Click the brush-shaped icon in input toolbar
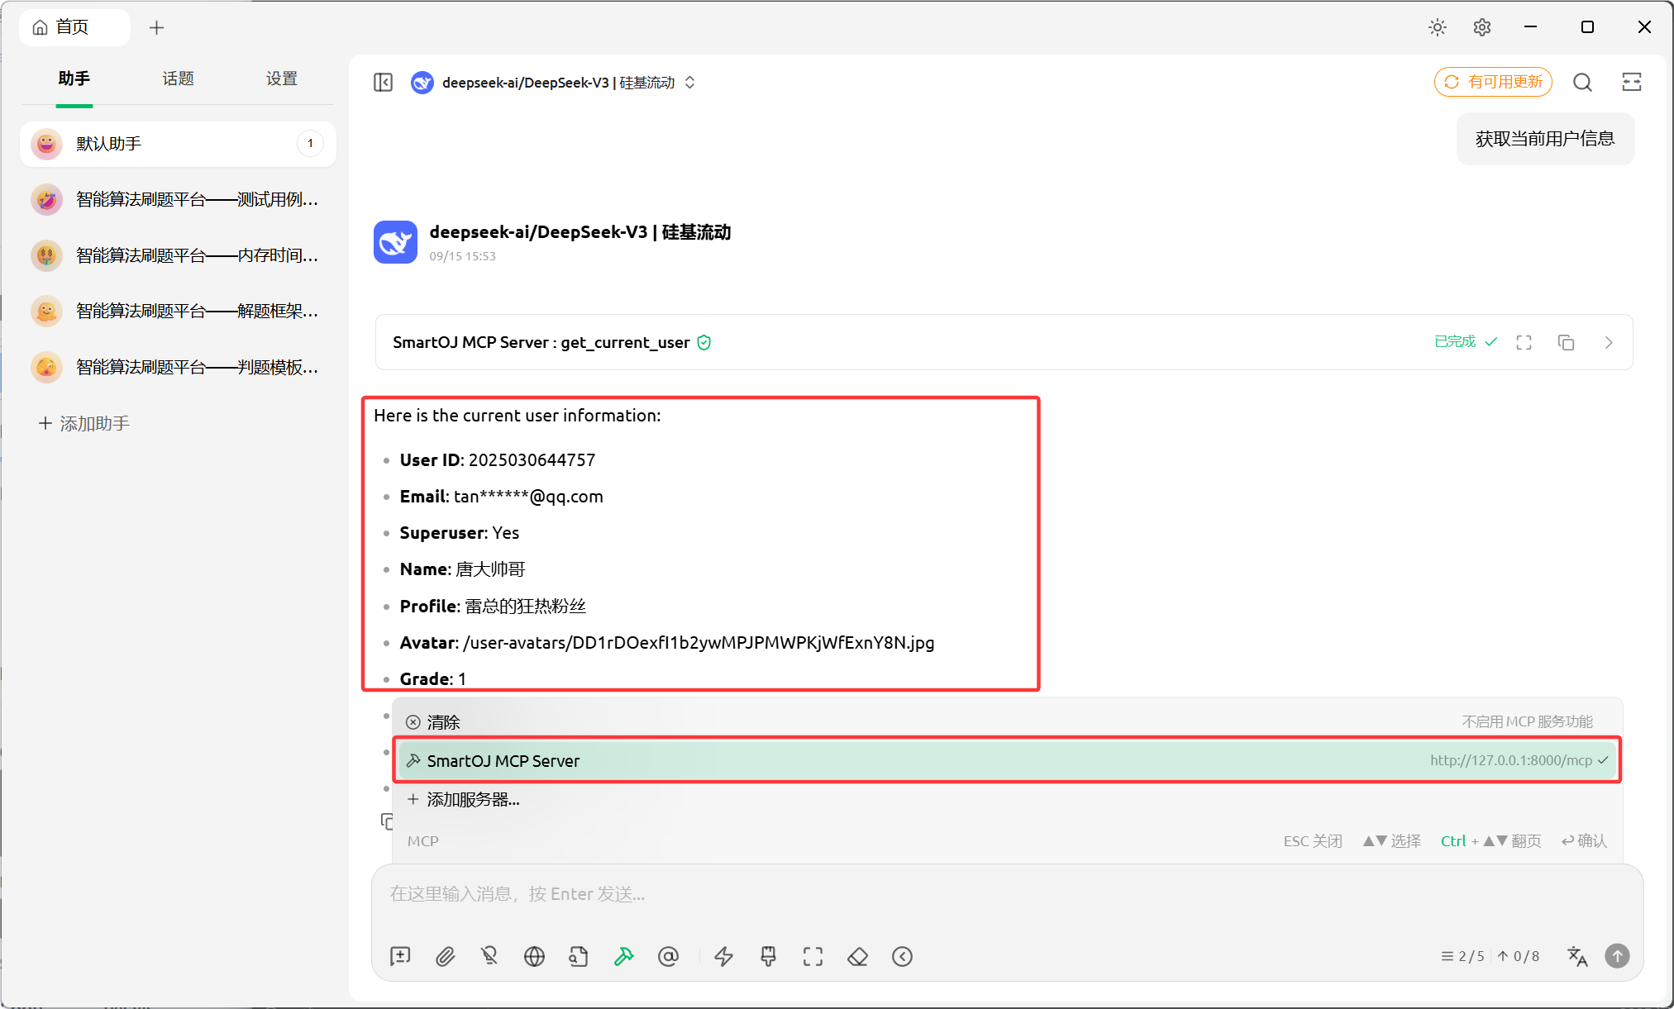Image resolution: width=1674 pixels, height=1009 pixels. 769,956
